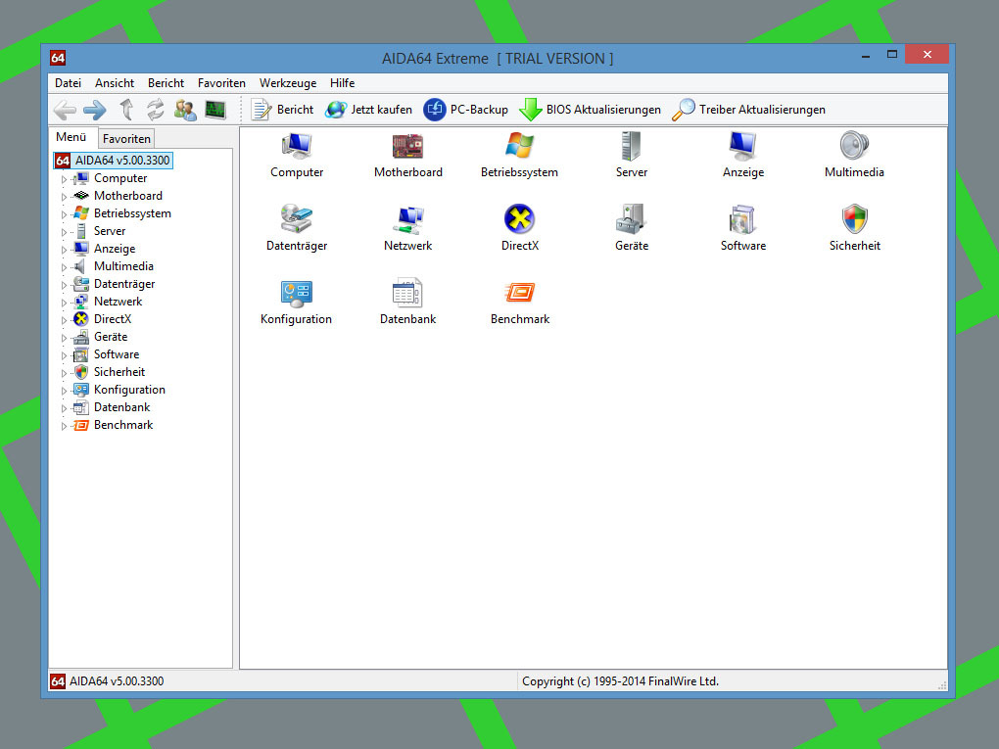999x749 pixels.
Task: Click the FinalWire copyright status text
Action: 620,681
